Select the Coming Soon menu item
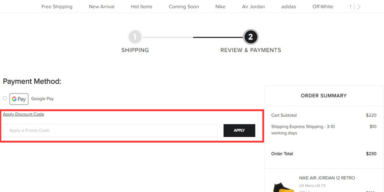The image size is (384, 192). tap(184, 7)
